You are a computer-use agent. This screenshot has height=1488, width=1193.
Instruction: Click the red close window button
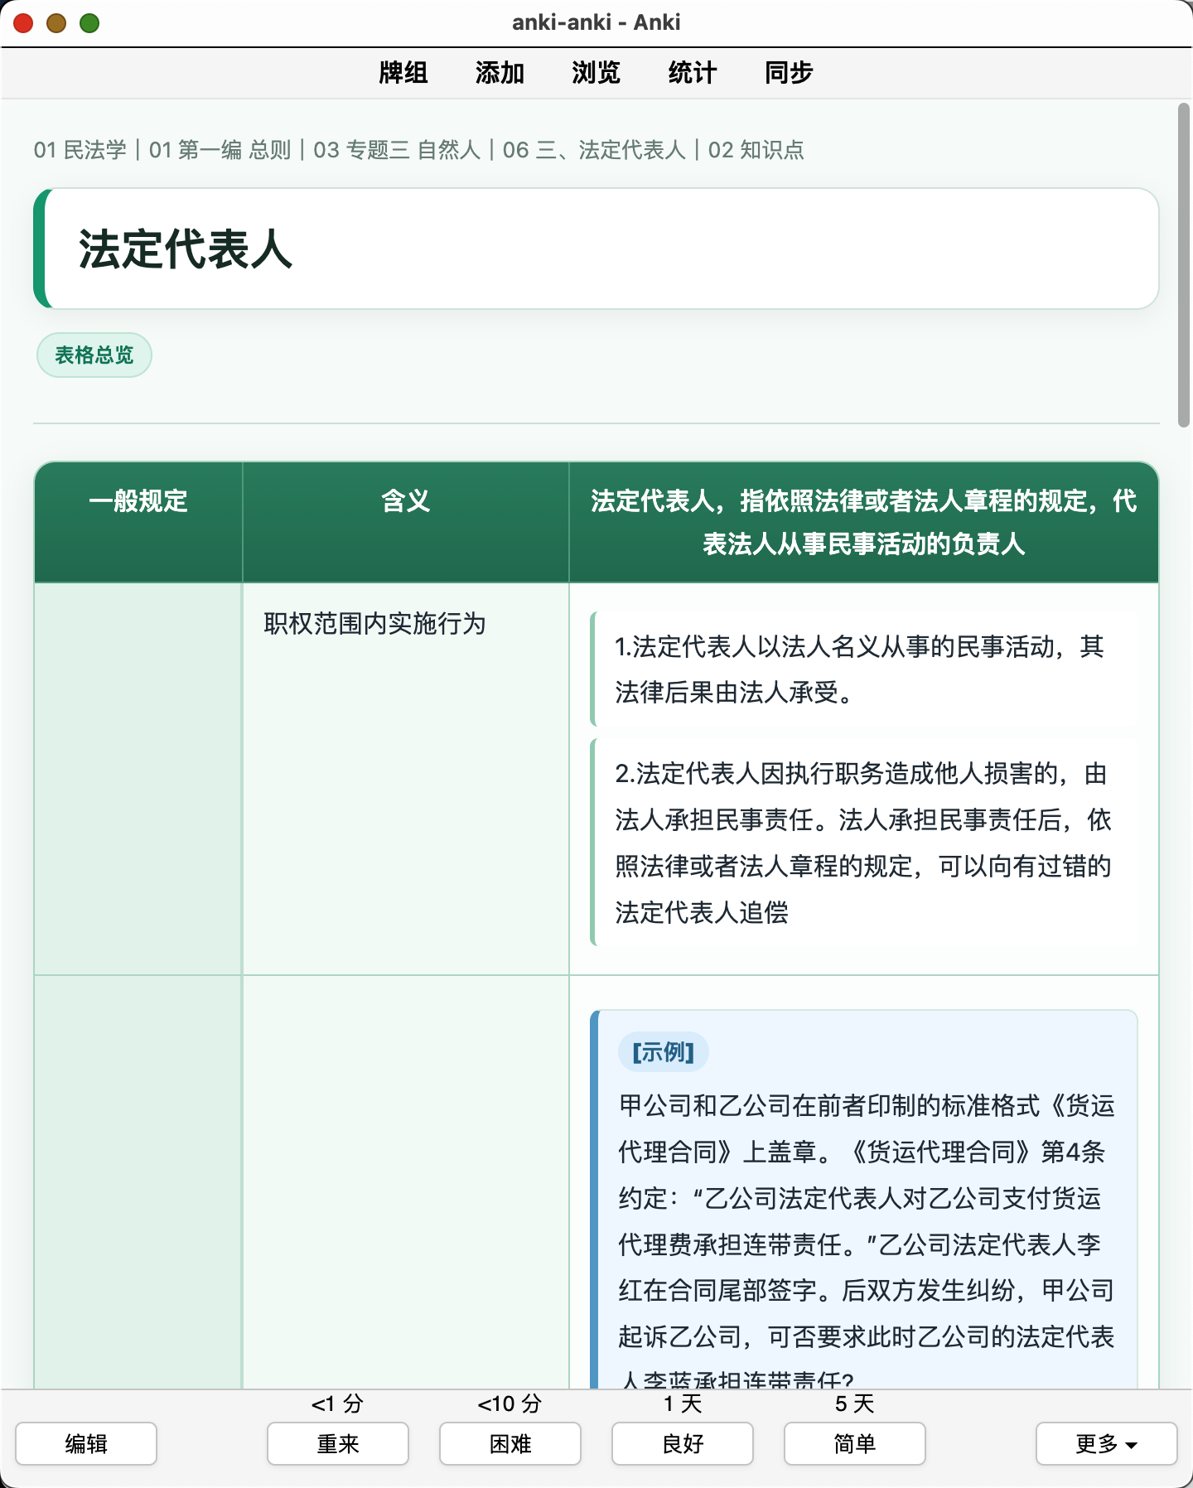pyautogui.click(x=23, y=23)
